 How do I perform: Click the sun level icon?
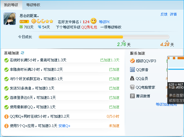[34, 21]
